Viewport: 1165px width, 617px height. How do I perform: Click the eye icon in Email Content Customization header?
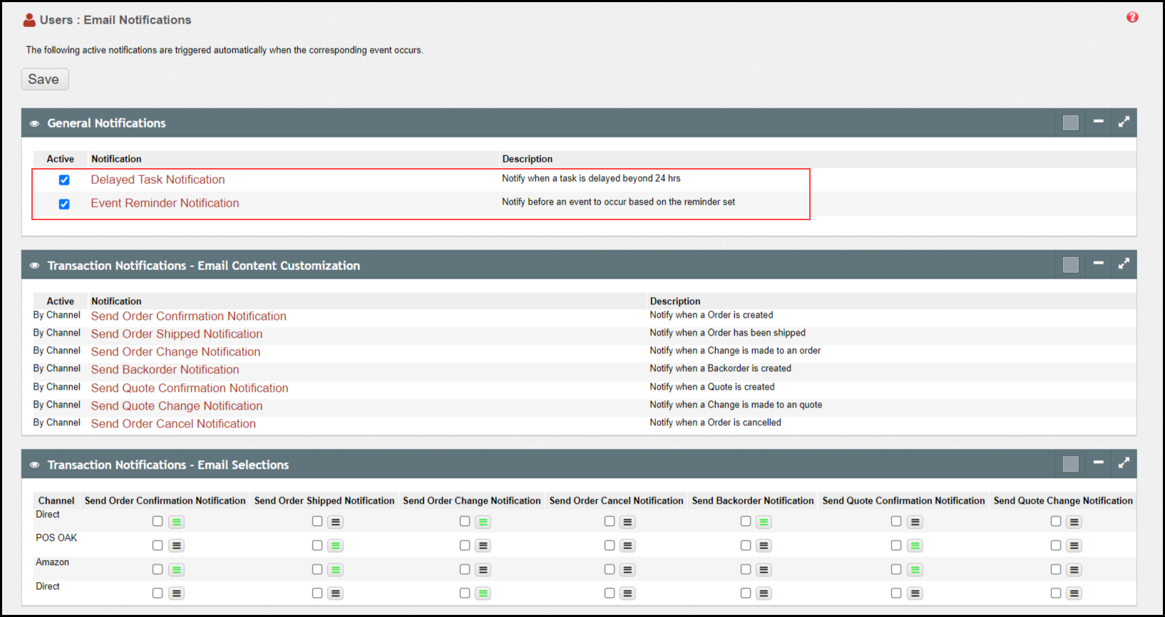34,266
